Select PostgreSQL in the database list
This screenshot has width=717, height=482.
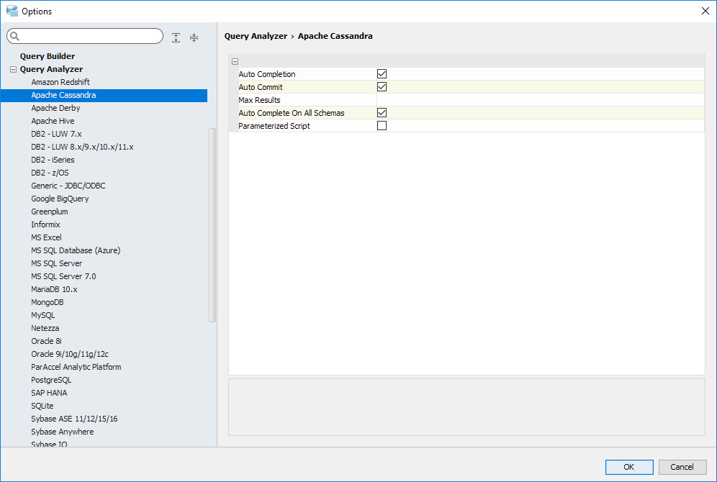(x=51, y=380)
